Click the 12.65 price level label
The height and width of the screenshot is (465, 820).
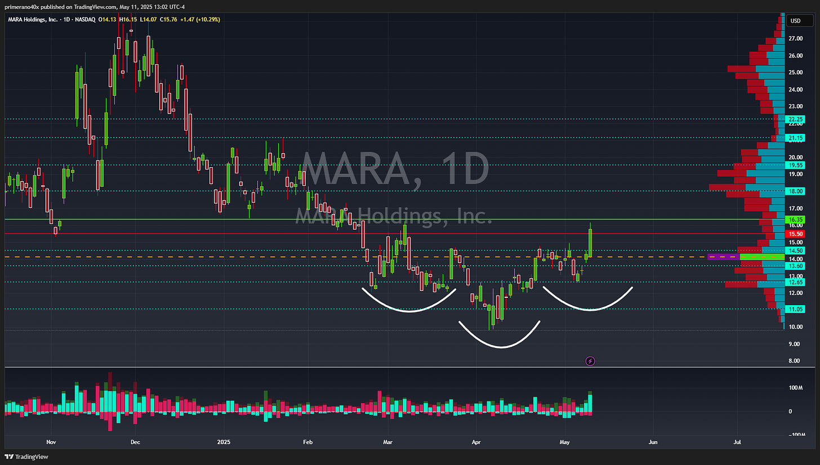pyautogui.click(x=796, y=282)
